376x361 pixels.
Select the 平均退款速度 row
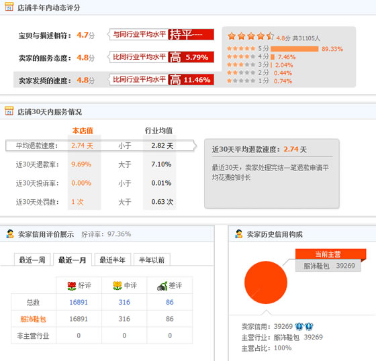[101, 146]
